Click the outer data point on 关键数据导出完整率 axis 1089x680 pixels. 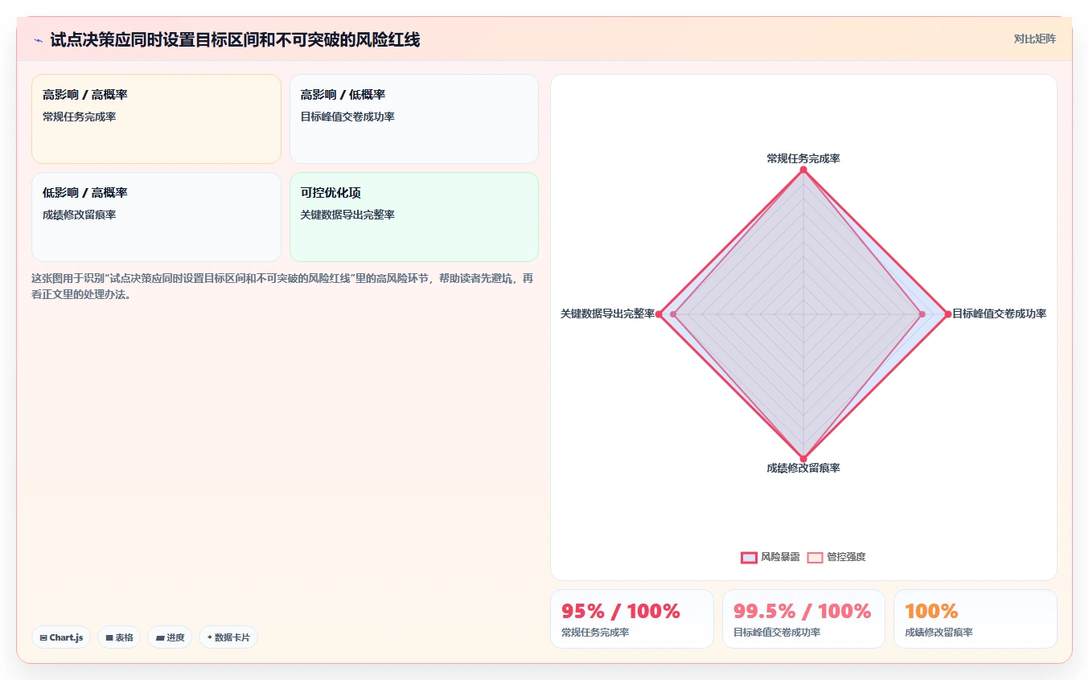click(659, 313)
